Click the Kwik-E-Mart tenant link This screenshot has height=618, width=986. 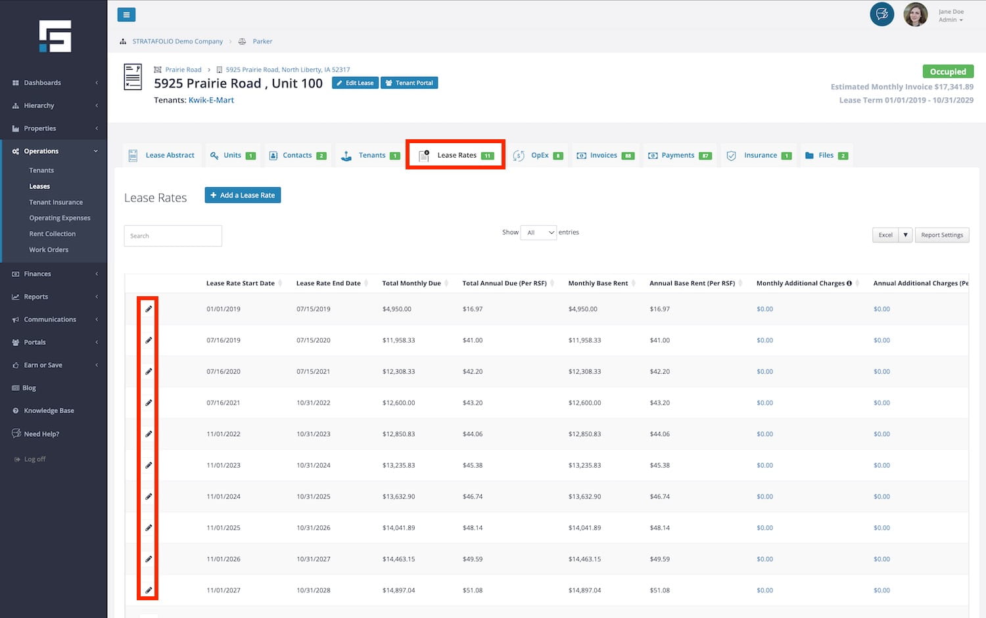[x=211, y=100]
